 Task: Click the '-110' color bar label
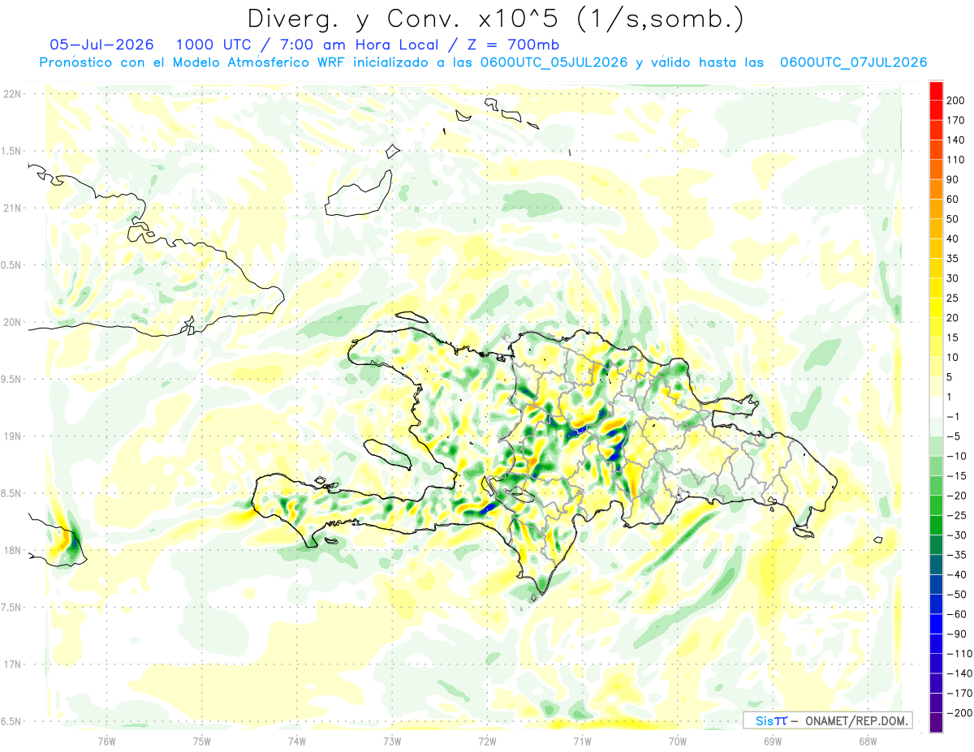click(961, 653)
